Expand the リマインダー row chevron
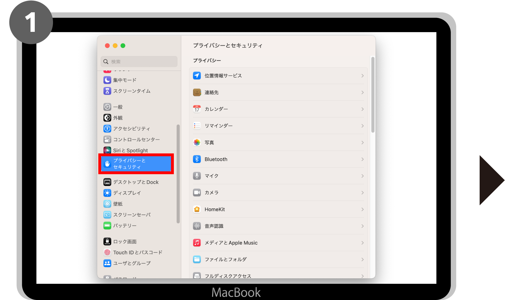This screenshot has height=300, width=505. [362, 126]
